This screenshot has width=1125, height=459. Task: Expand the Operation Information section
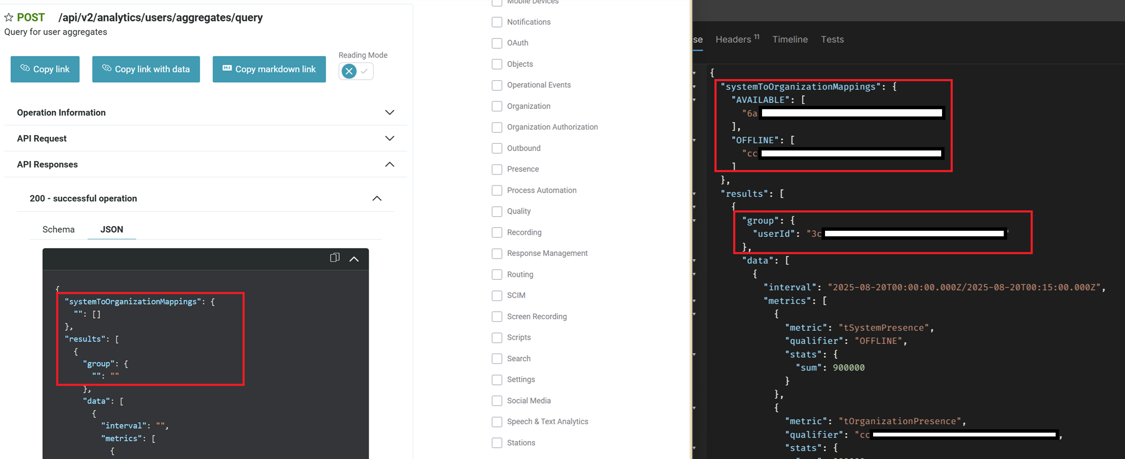click(390, 113)
